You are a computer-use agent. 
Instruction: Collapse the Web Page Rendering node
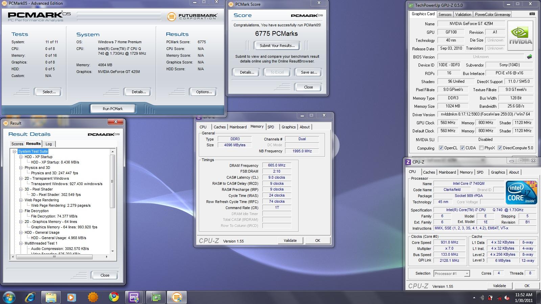point(21,200)
